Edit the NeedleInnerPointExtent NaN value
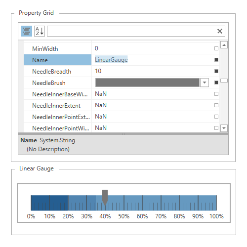The width and height of the screenshot is (247, 247). (101, 117)
